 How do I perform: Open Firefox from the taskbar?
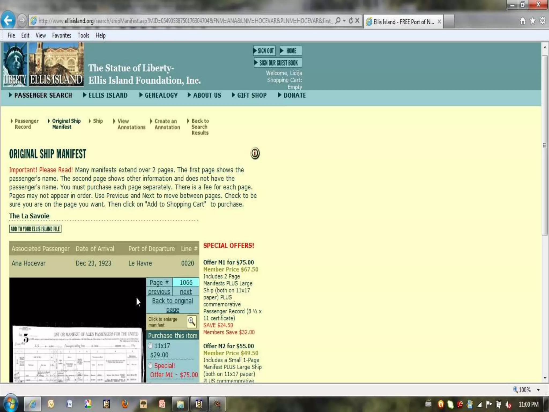pos(125,404)
